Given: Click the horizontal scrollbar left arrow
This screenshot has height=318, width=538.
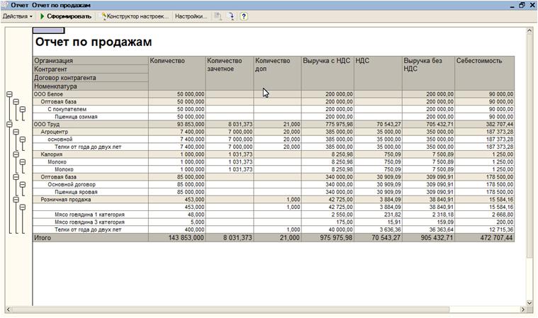Looking at the screenshot, I should click(x=9, y=310).
